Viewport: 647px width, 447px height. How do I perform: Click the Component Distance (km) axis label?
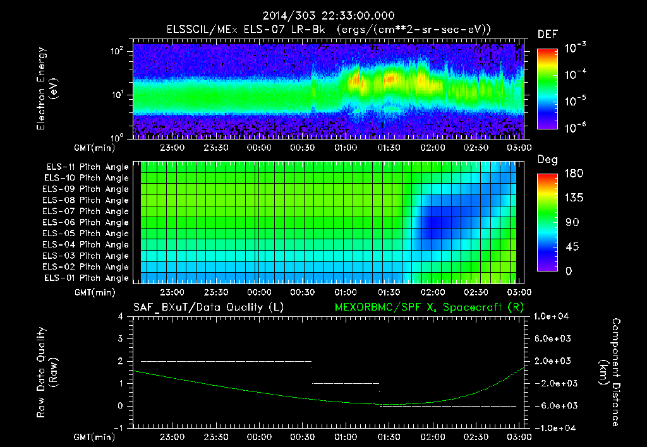610,372
